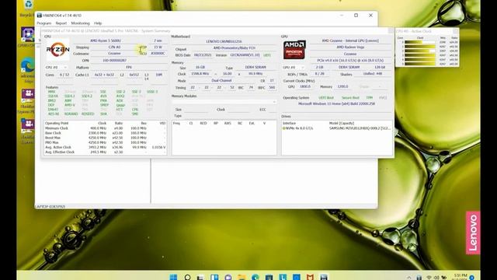Click the Base Clock operating point row
This screenshot has width=497, height=280.
point(105,133)
